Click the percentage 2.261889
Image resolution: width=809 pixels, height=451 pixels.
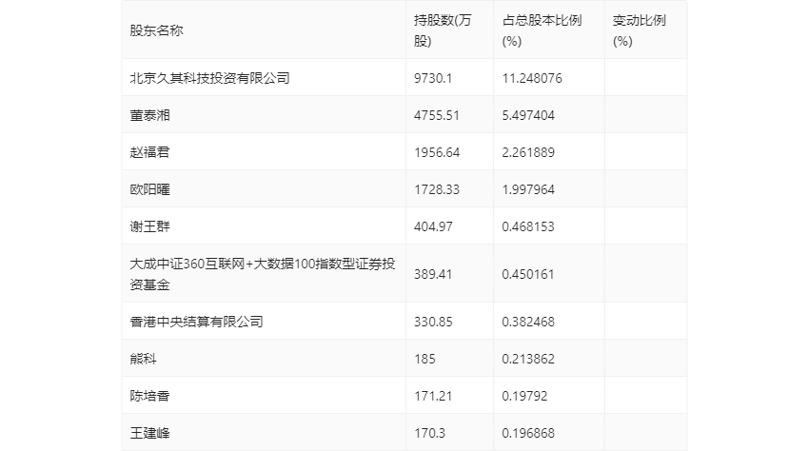pyautogui.click(x=528, y=152)
